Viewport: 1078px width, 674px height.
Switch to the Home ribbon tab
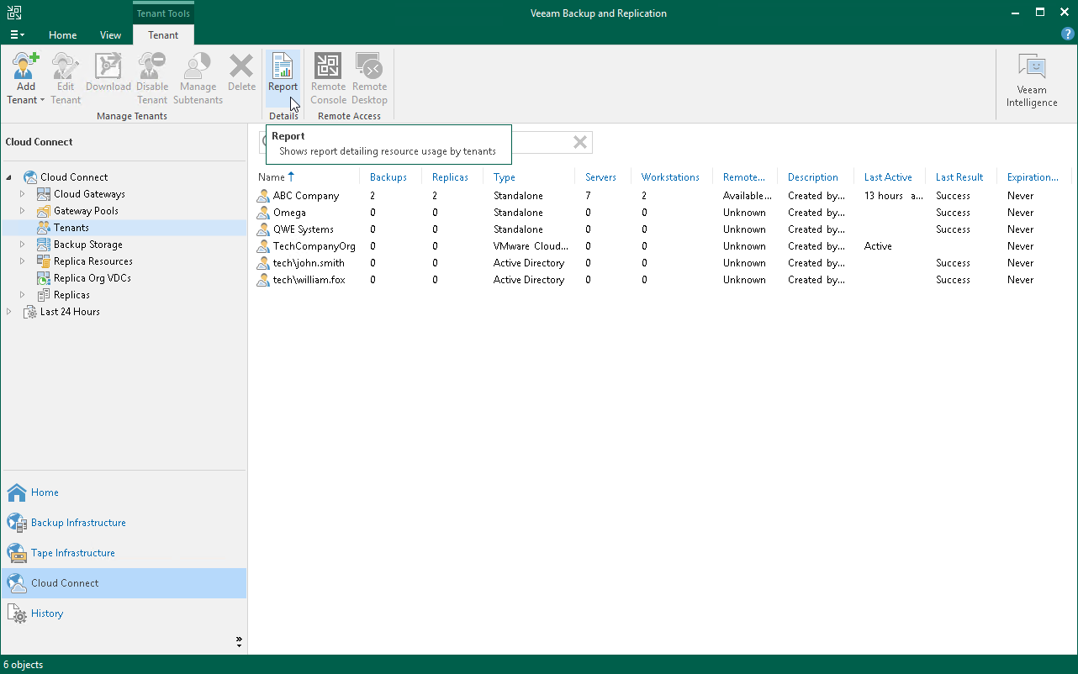(62, 35)
